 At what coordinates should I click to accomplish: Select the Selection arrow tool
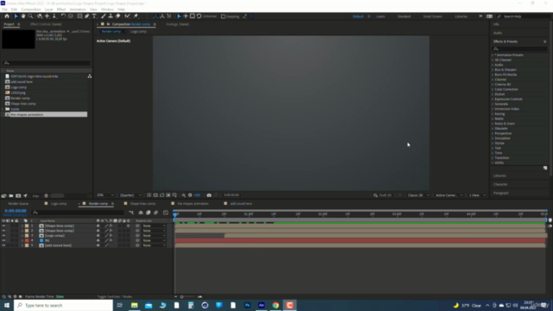(x=16, y=16)
